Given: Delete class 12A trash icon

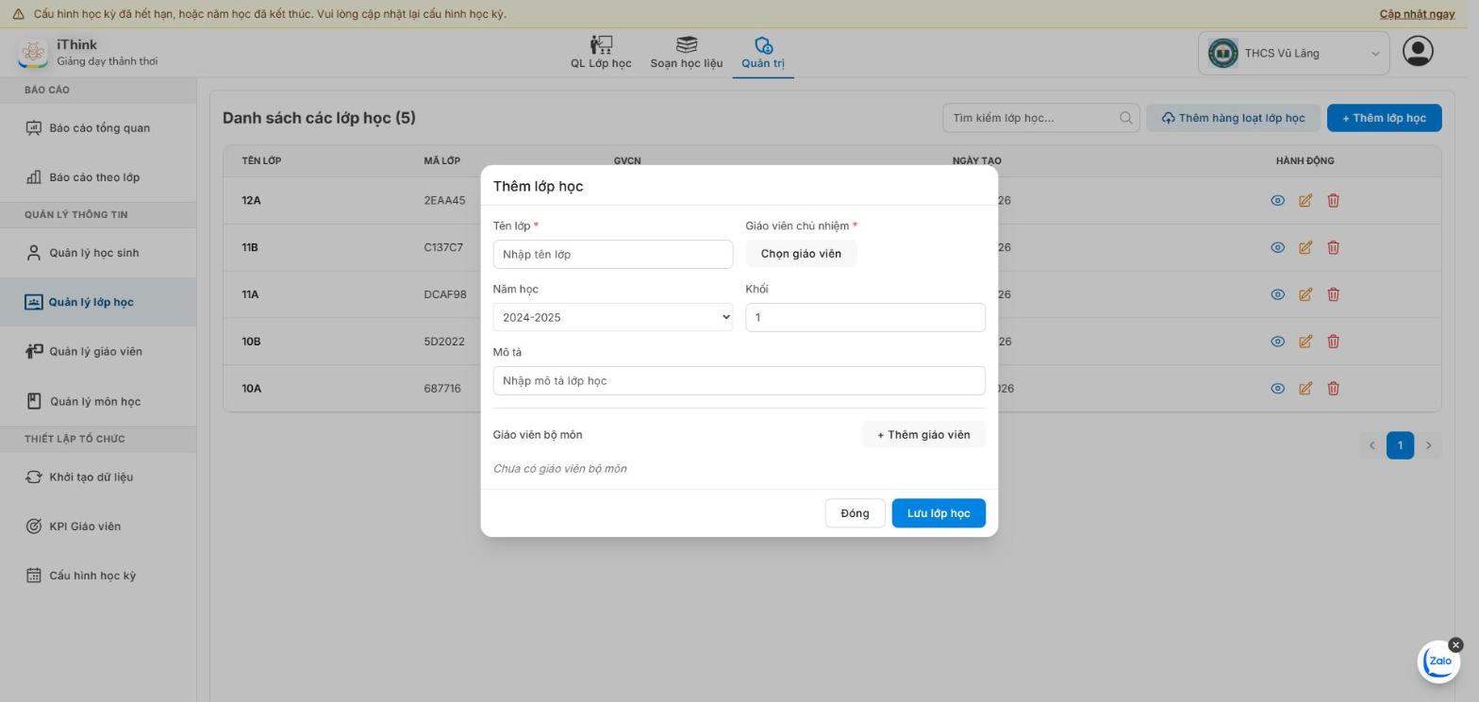Looking at the screenshot, I should (x=1334, y=200).
